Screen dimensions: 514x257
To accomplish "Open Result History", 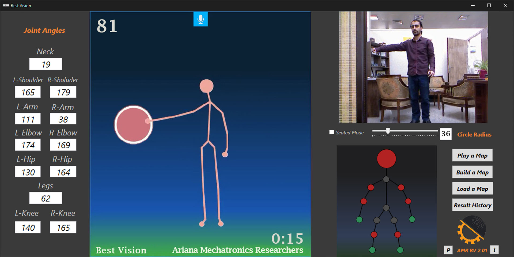I will pos(472,205).
